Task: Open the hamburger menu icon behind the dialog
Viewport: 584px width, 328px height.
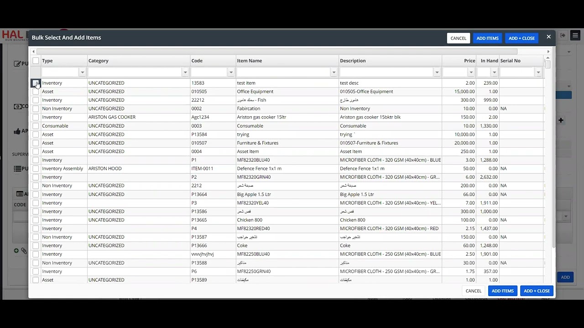Action: [575, 36]
